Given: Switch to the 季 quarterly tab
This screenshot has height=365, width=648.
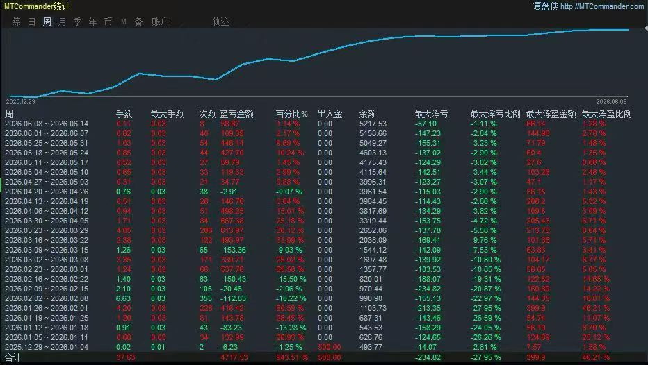Looking at the screenshot, I should coord(78,22).
